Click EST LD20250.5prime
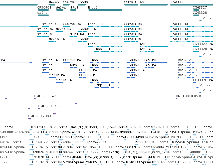The image size is (213, 166). click(139, 127)
